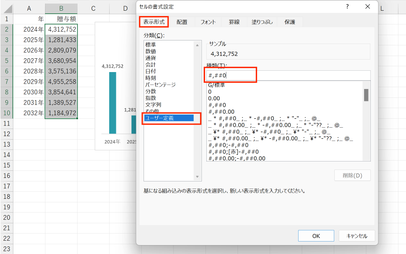Switch to the 罫線 tab

click(234, 22)
